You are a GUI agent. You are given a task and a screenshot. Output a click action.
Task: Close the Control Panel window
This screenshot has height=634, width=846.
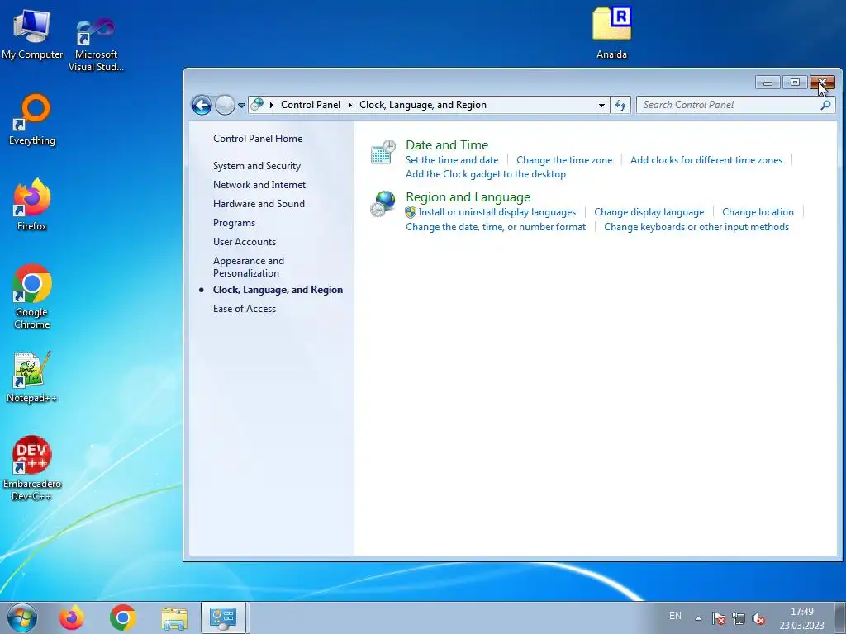[822, 83]
